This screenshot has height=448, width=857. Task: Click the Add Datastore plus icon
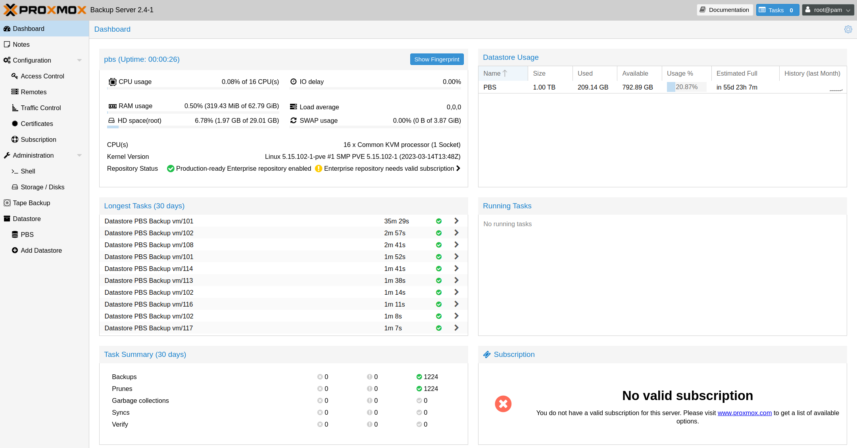click(15, 250)
